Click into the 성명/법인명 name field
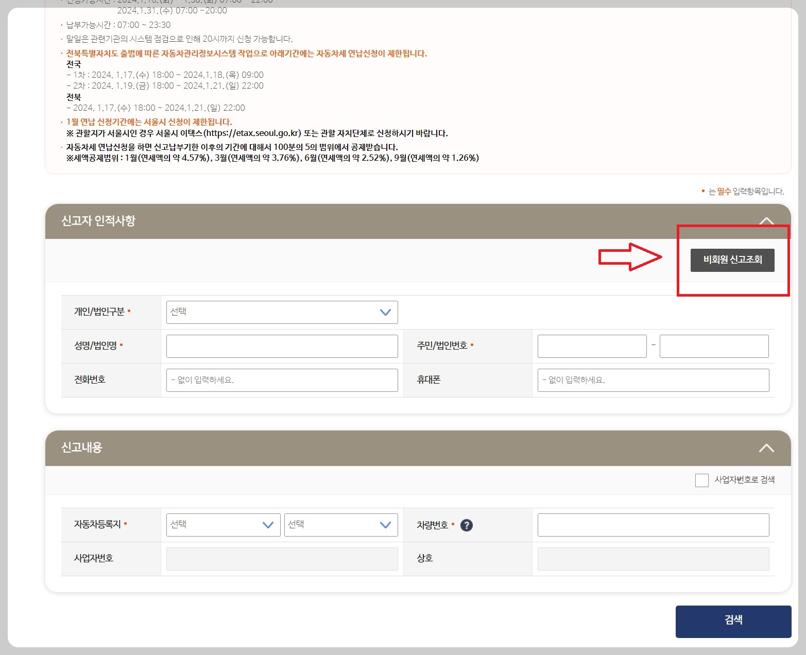This screenshot has width=806, height=655. coord(281,346)
